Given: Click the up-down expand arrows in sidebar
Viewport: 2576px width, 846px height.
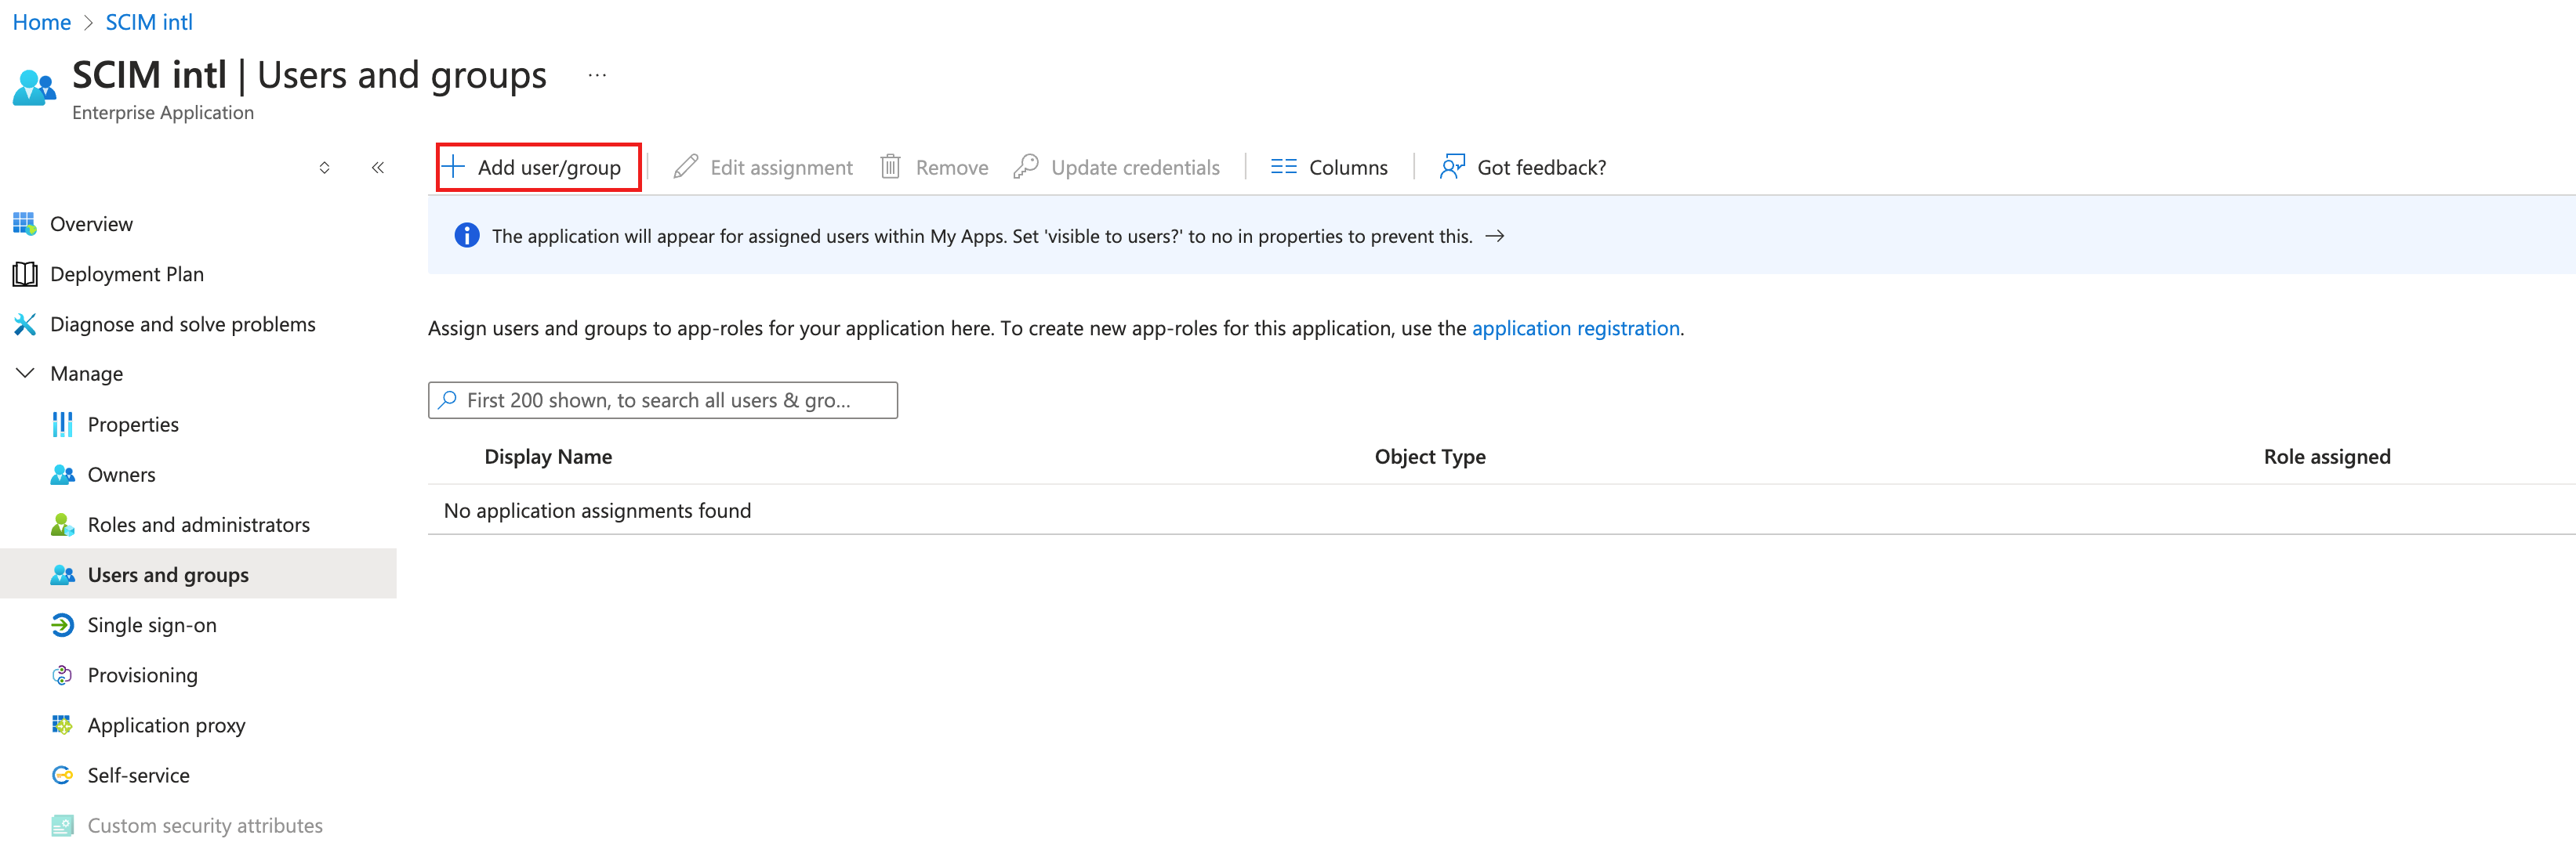Looking at the screenshot, I should point(324,168).
